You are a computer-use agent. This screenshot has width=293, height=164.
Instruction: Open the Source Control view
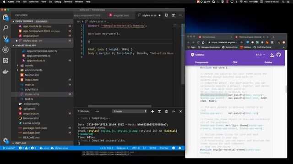tap(5, 39)
